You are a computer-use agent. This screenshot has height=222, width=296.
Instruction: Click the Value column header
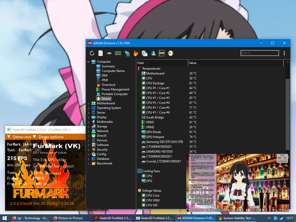(236, 63)
